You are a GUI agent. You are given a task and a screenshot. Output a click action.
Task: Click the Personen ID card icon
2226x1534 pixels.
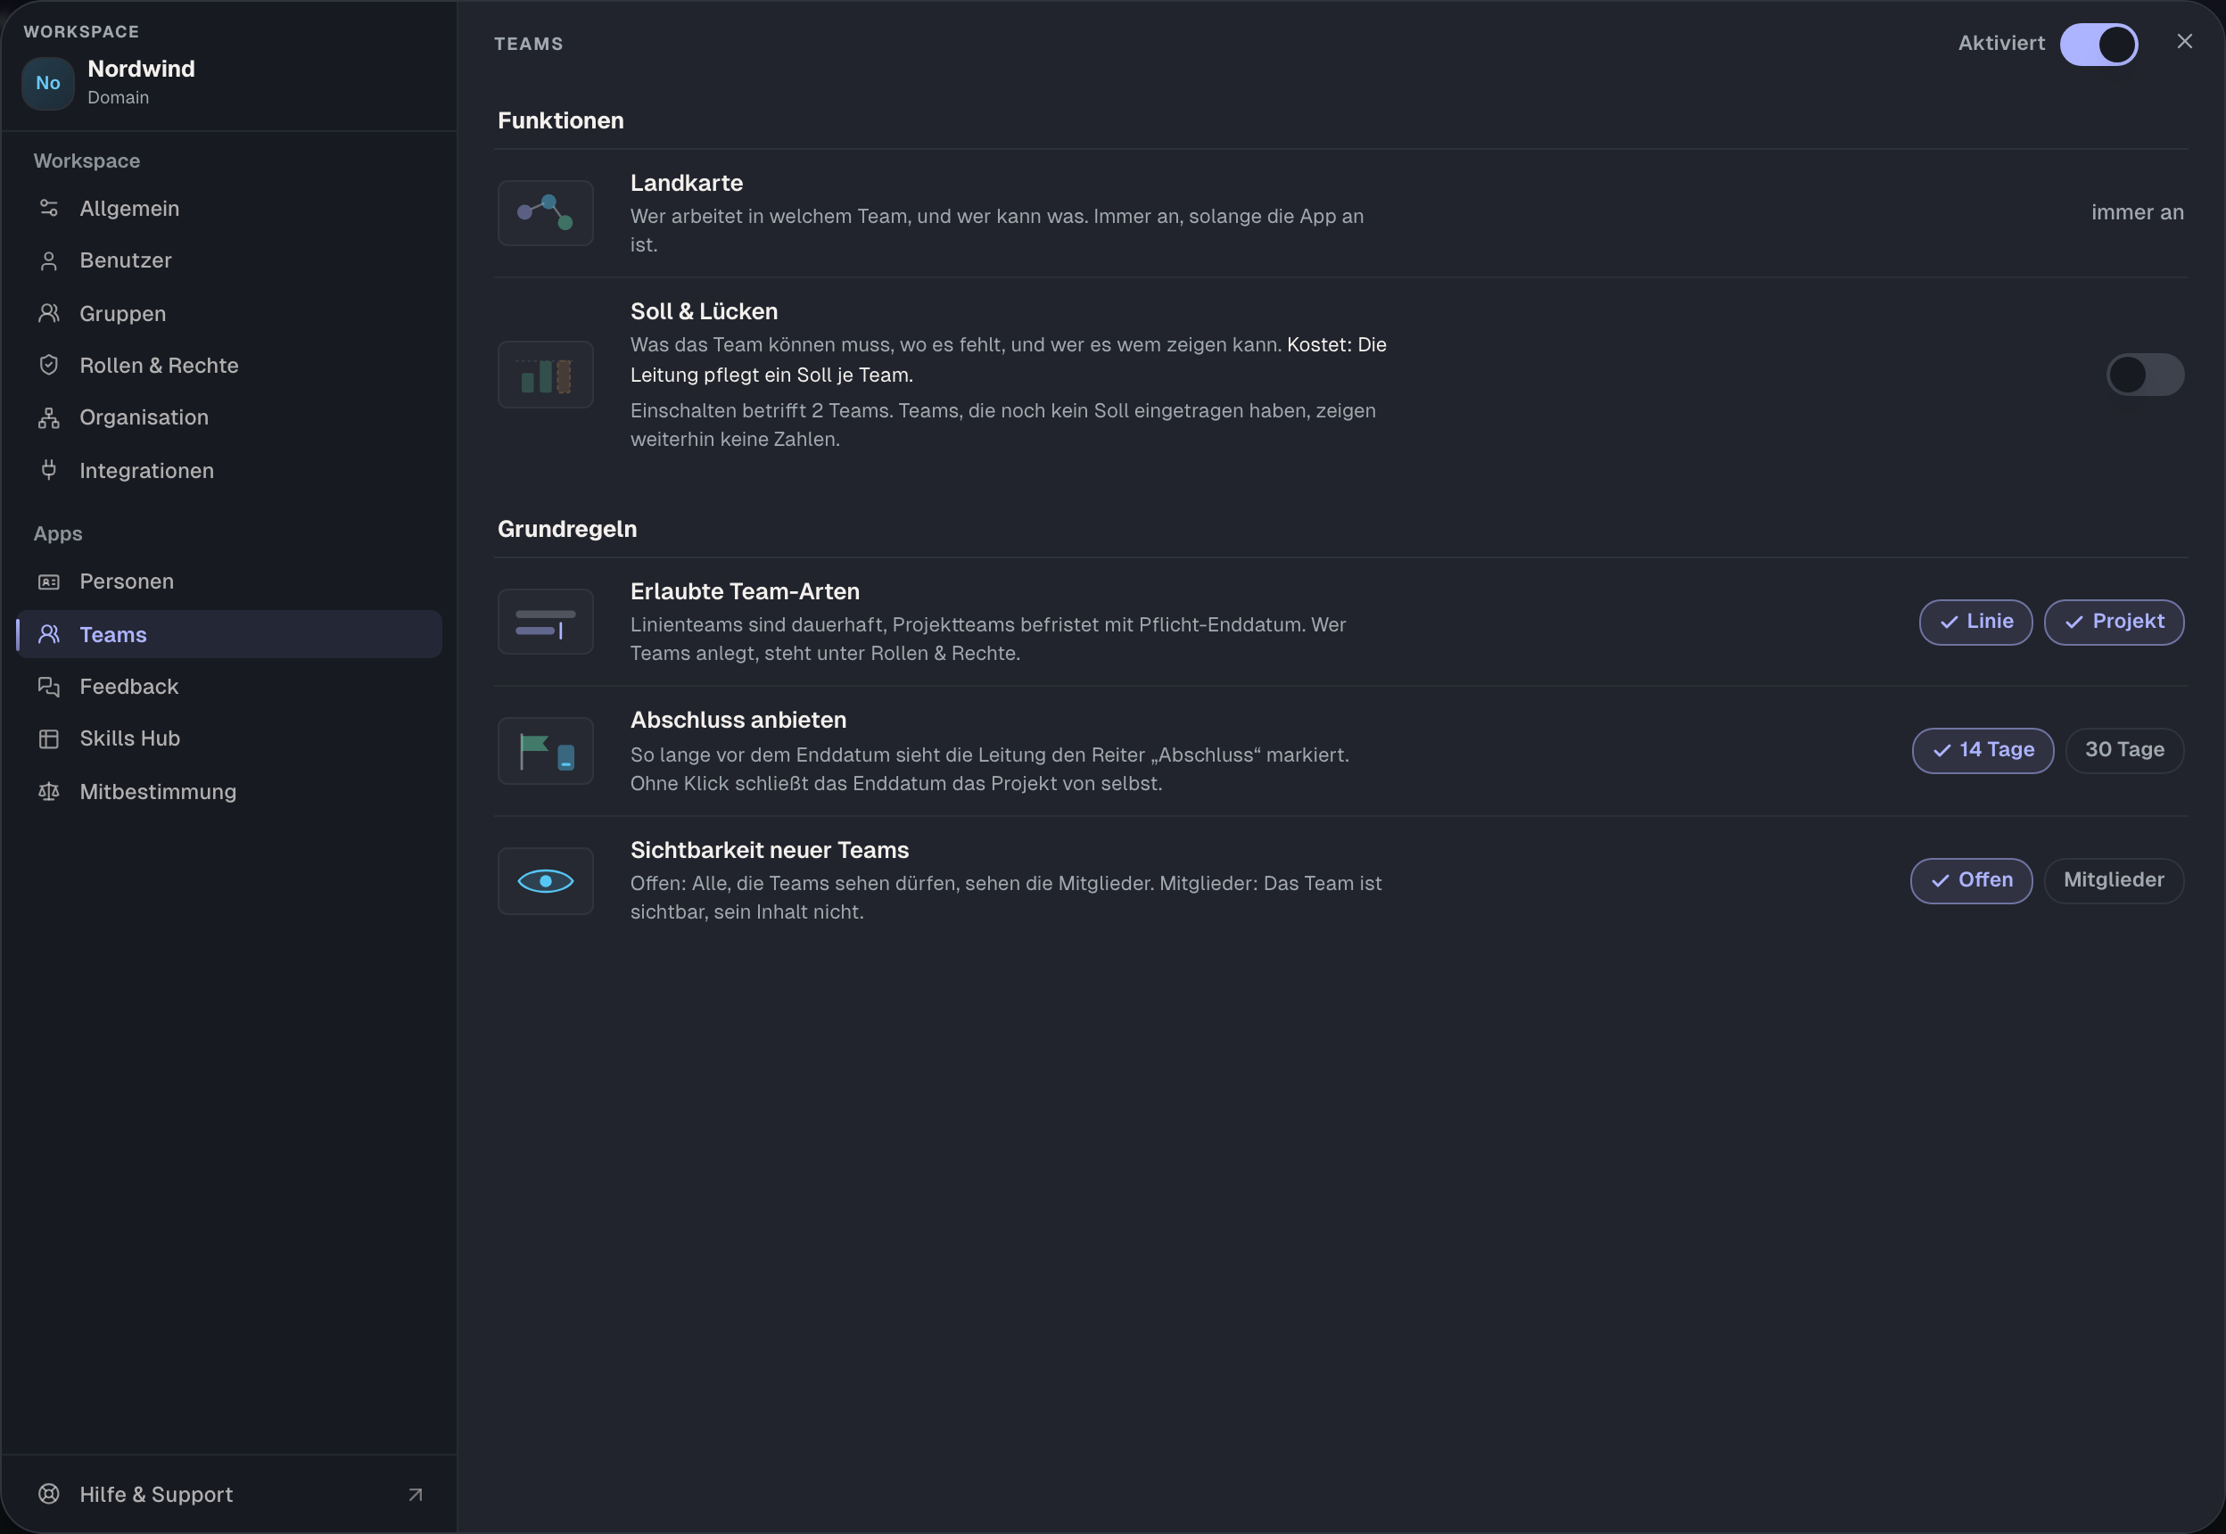[49, 581]
